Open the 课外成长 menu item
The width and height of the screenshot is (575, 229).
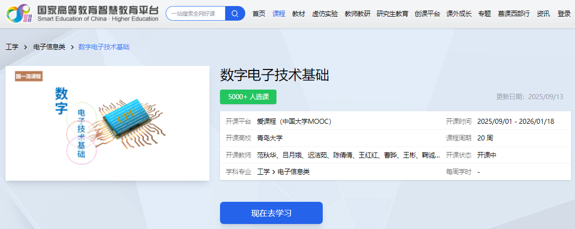click(x=459, y=14)
